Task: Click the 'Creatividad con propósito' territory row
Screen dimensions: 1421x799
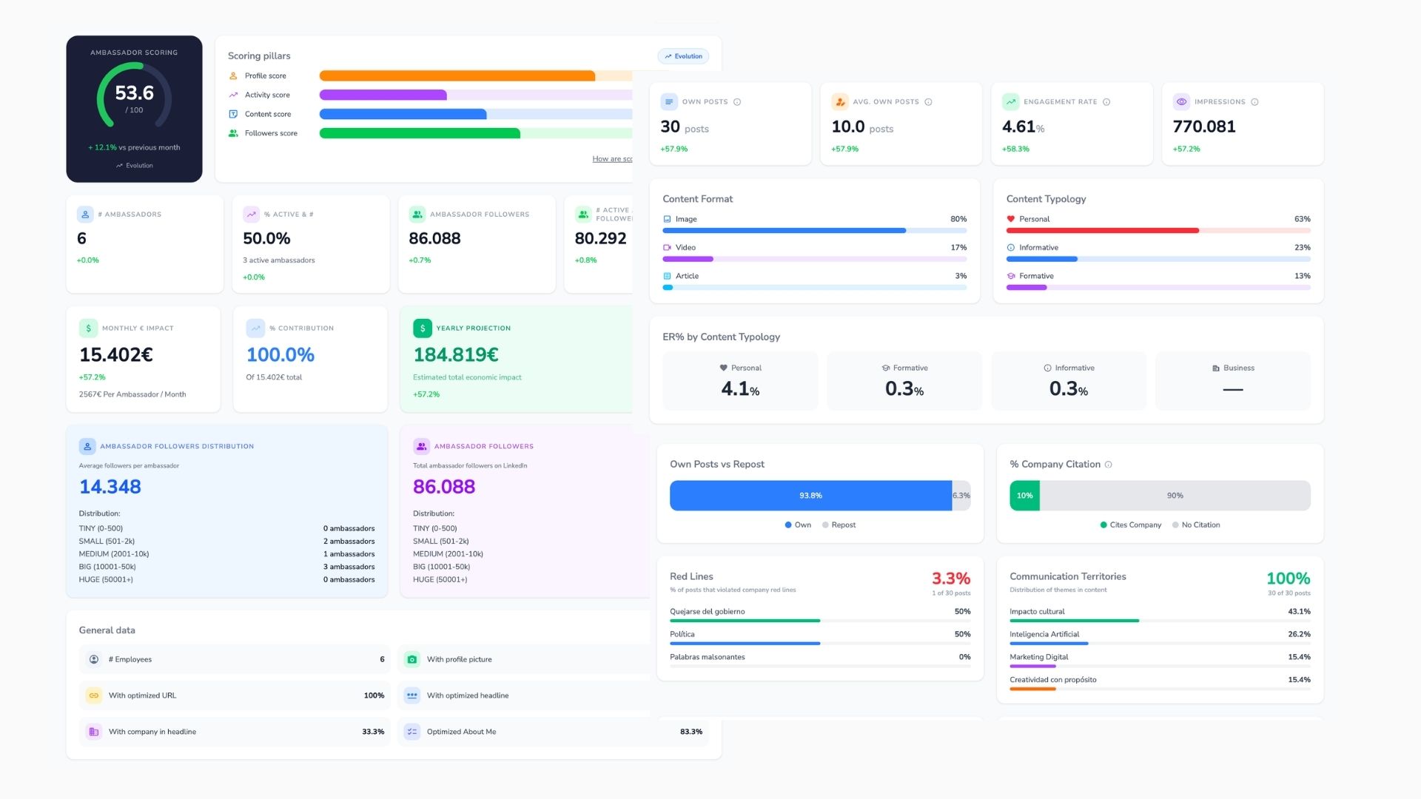Action: (x=1160, y=683)
